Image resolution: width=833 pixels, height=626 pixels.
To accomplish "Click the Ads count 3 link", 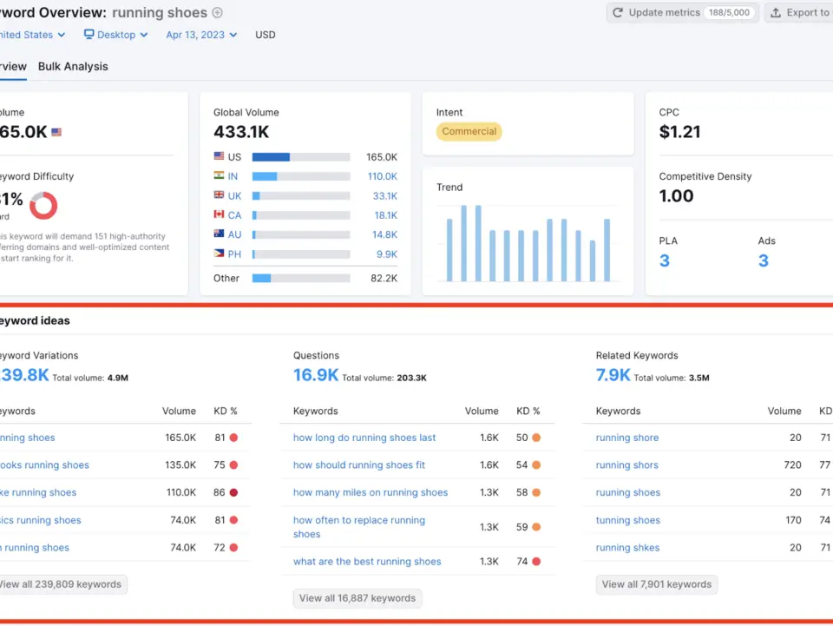I will (x=764, y=260).
